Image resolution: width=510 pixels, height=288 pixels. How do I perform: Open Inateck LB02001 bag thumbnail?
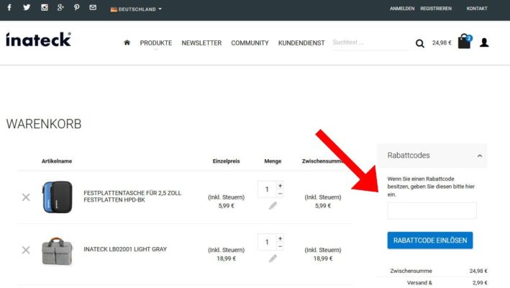point(58,251)
